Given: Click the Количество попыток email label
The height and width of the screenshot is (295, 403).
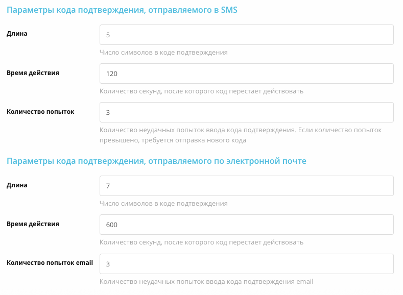Looking at the screenshot, I should 50,262.
